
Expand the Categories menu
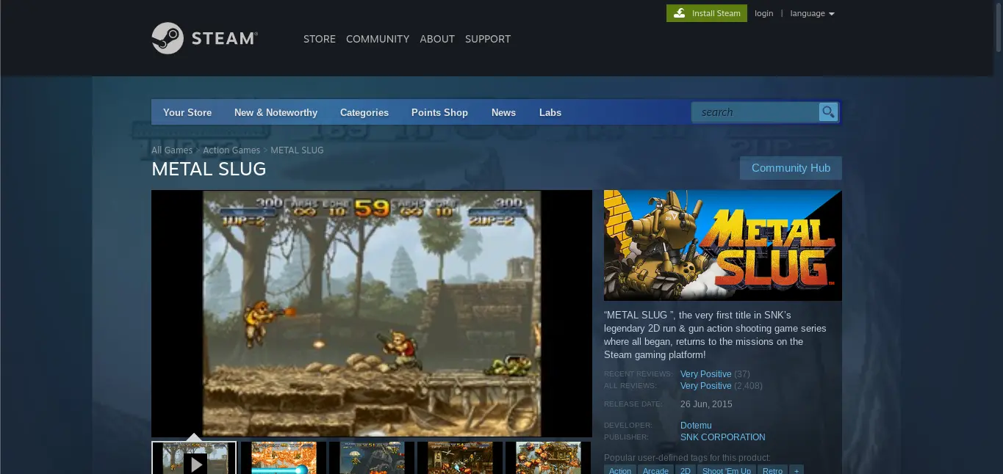[x=364, y=112]
